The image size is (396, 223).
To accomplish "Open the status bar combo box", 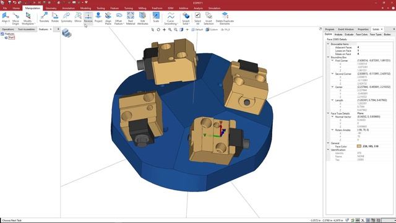I will [388, 221].
